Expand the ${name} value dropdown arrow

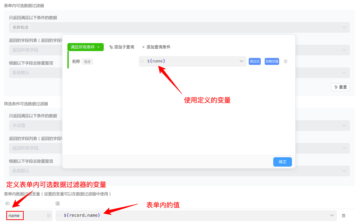tap(242, 61)
